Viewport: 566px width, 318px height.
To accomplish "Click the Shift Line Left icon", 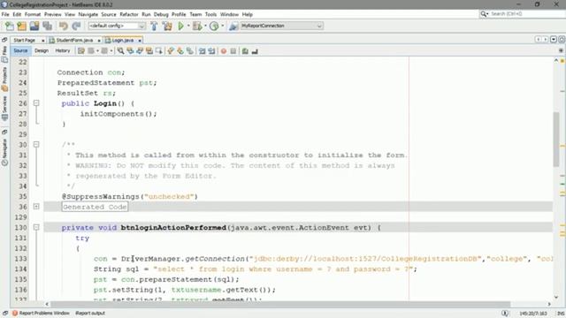I will click(203, 51).
